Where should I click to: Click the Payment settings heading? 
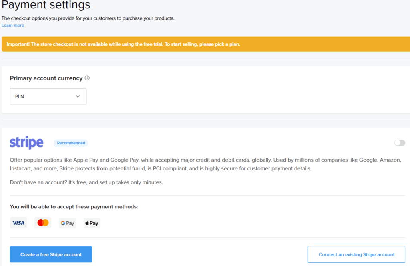46,5
